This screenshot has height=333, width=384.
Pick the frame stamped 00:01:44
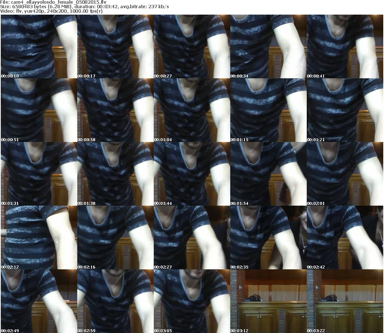point(192,174)
